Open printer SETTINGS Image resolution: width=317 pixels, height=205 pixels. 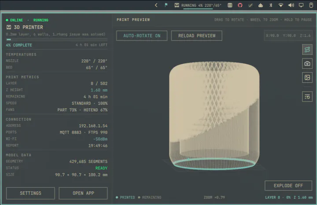tap(30, 193)
